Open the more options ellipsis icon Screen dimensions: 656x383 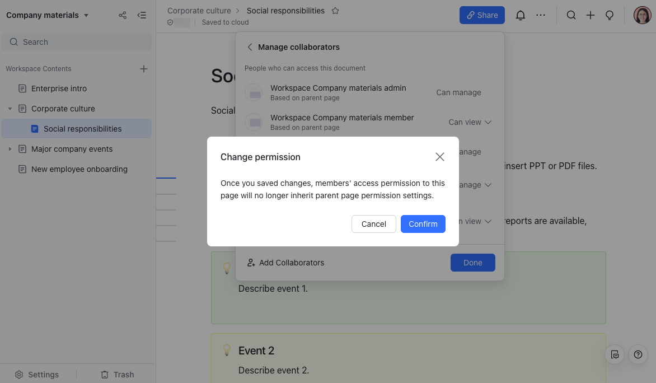(540, 15)
